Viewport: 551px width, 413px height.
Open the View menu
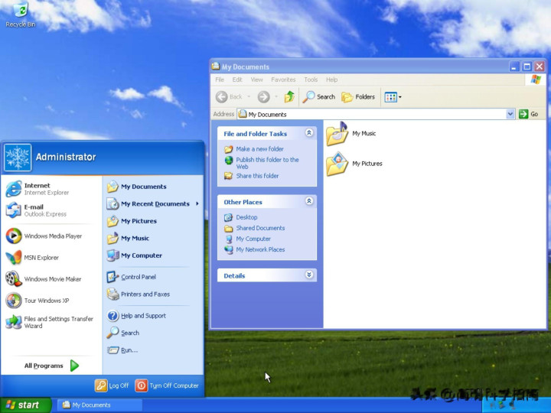click(x=257, y=80)
